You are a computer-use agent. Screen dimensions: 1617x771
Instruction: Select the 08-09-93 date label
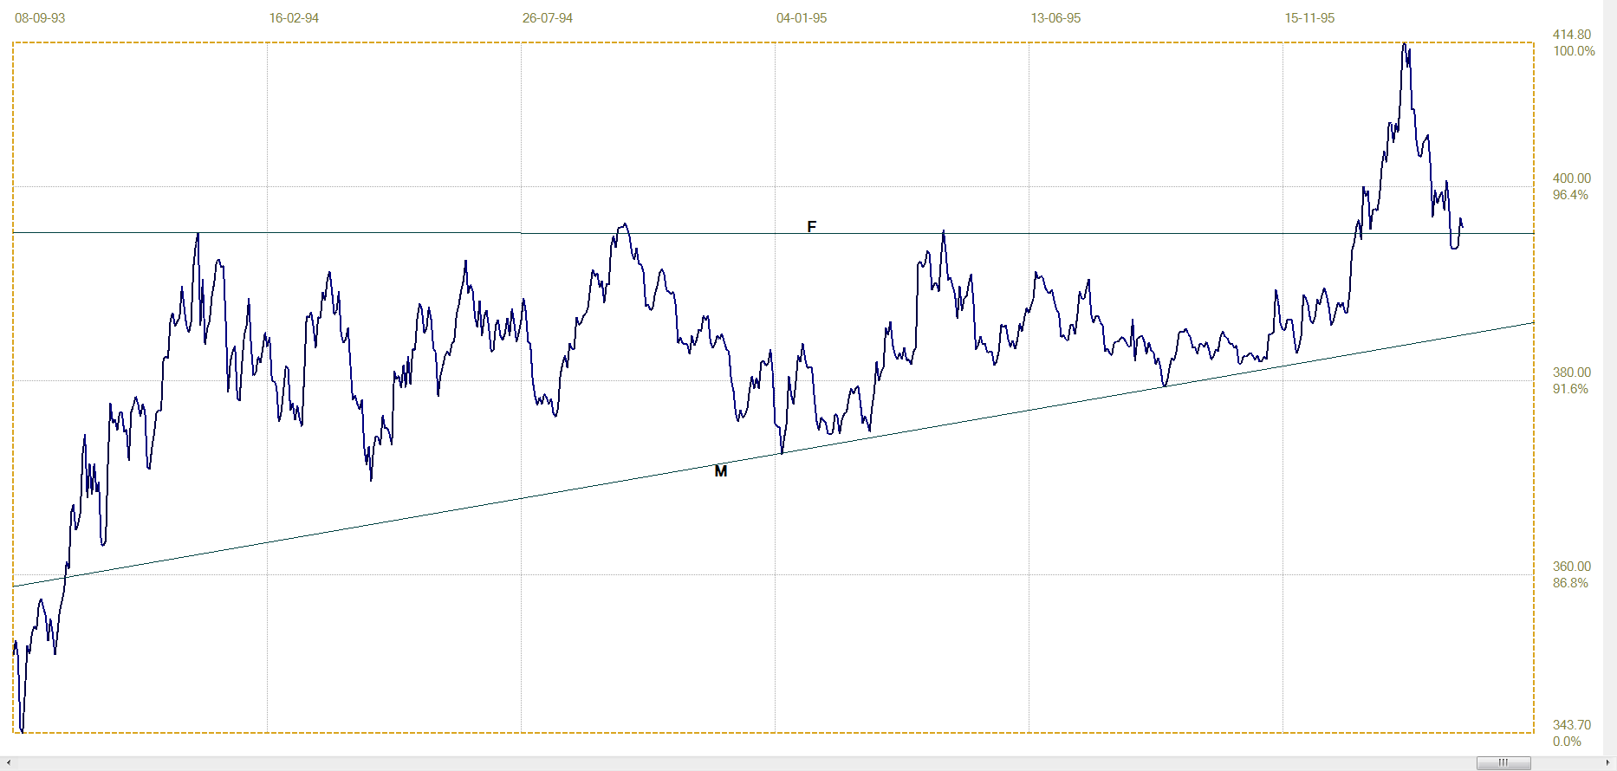click(x=40, y=18)
